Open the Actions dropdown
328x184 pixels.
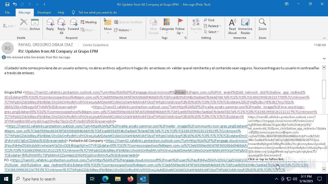click(x=123, y=30)
